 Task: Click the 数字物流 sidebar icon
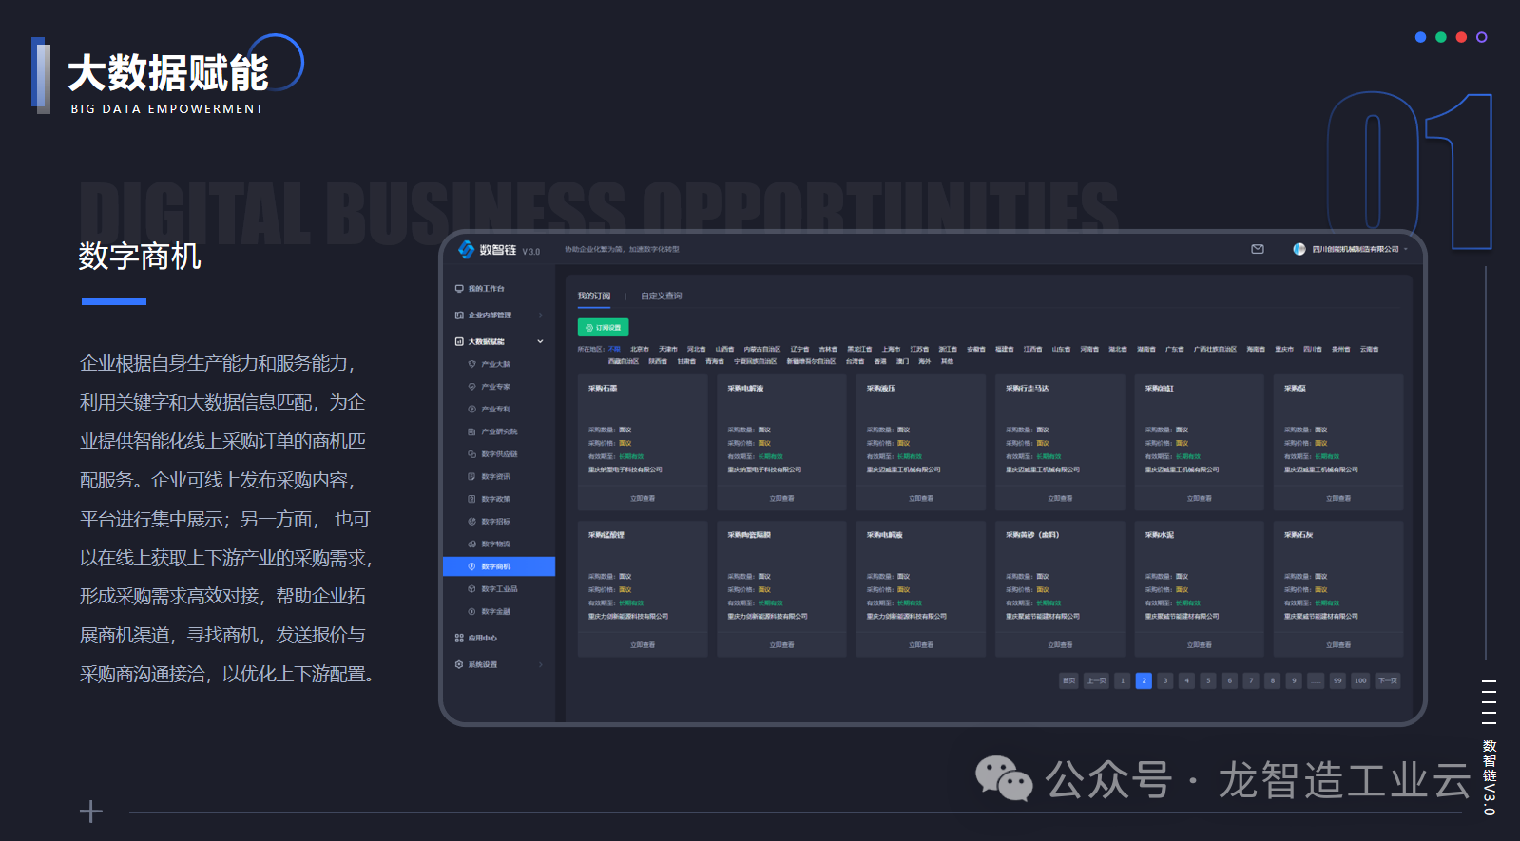472,545
